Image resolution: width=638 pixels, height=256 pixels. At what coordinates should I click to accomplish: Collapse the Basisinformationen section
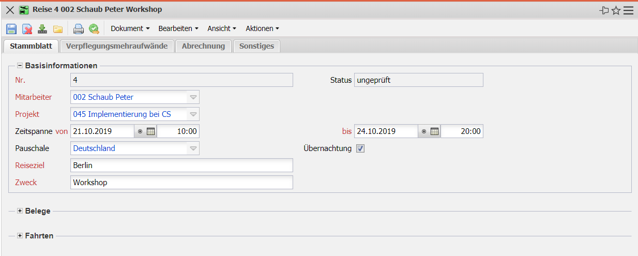pyautogui.click(x=20, y=66)
